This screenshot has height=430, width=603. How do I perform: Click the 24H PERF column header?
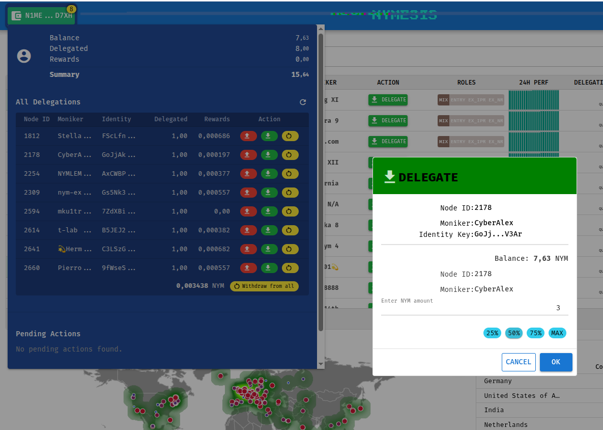[534, 83]
